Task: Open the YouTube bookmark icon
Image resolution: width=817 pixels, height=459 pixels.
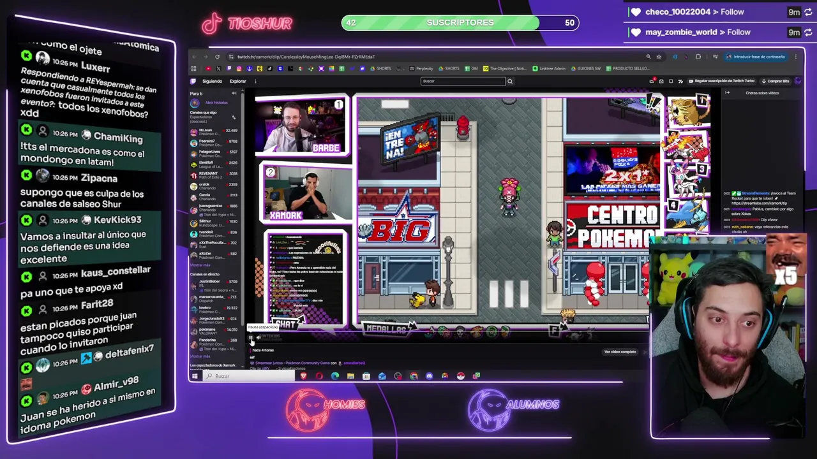Action: [208, 68]
